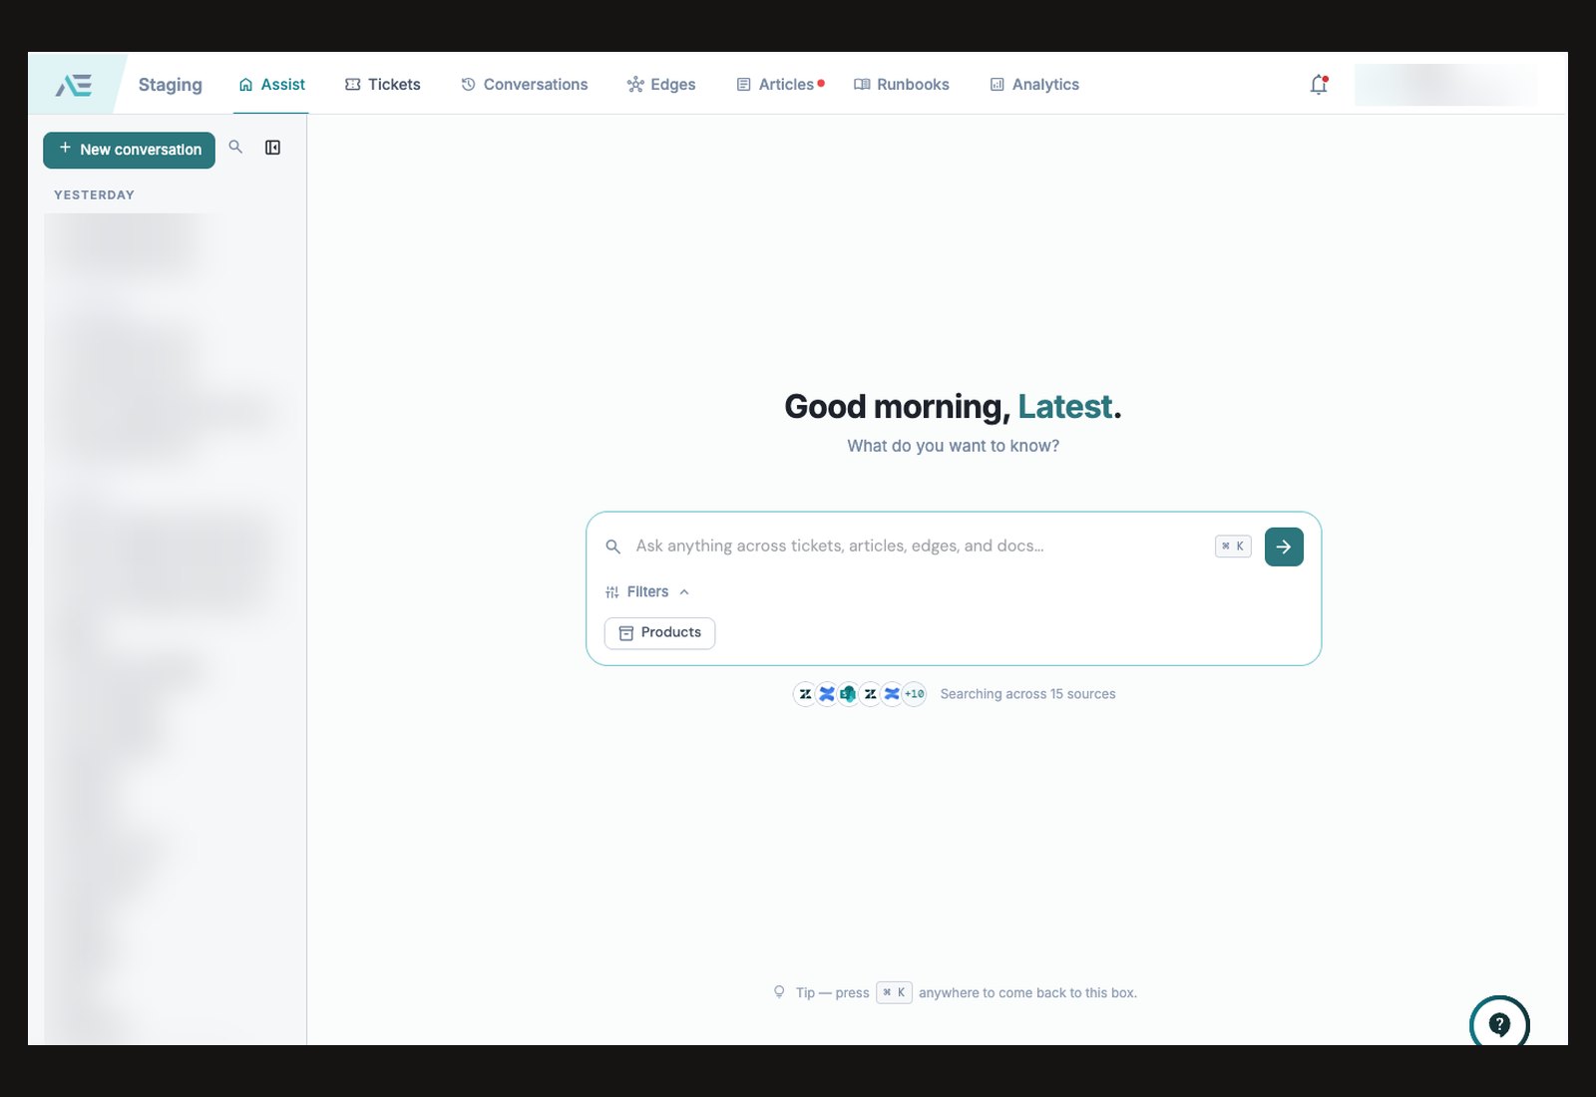Click the magnifier icon inside the search box
Screen dimensions: 1596x1097
coord(613,547)
